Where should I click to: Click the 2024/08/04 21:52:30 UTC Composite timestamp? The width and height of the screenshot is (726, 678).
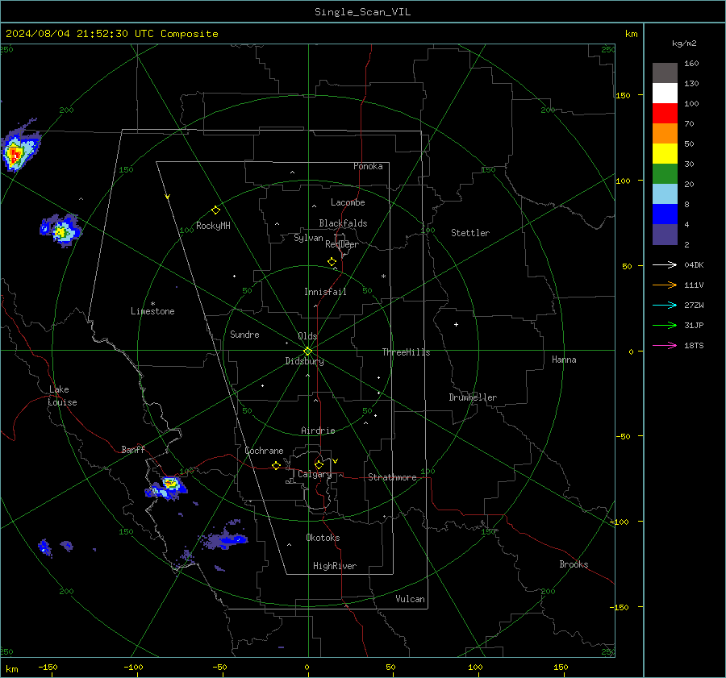[x=111, y=34]
